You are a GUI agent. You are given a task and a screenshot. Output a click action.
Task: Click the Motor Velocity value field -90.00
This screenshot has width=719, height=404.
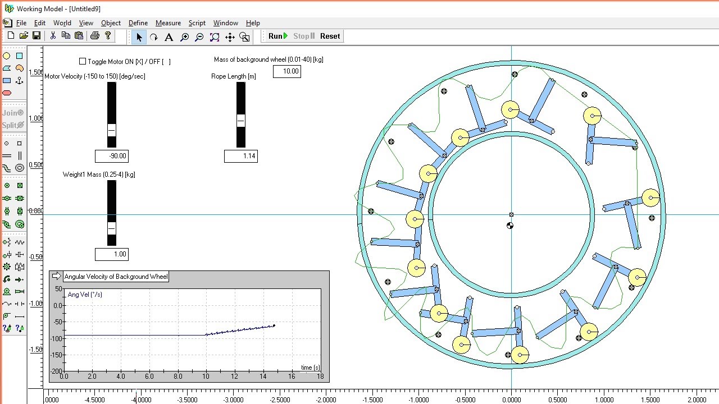112,156
